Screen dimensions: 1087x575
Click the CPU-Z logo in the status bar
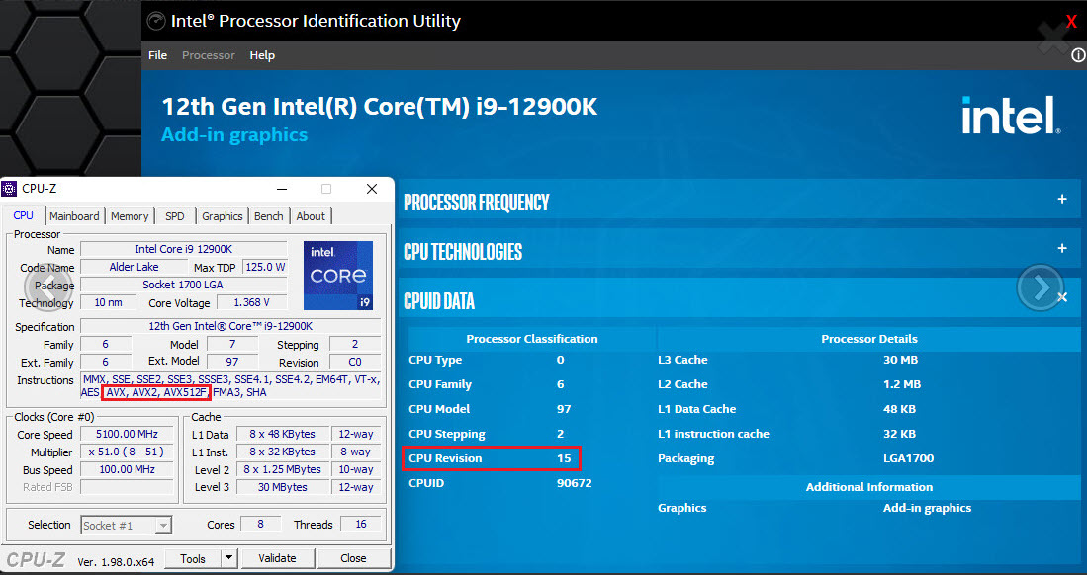[36, 558]
